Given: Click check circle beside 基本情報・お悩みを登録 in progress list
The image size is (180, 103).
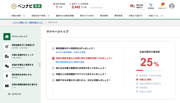Looking at the screenshot, I should click(137, 75).
